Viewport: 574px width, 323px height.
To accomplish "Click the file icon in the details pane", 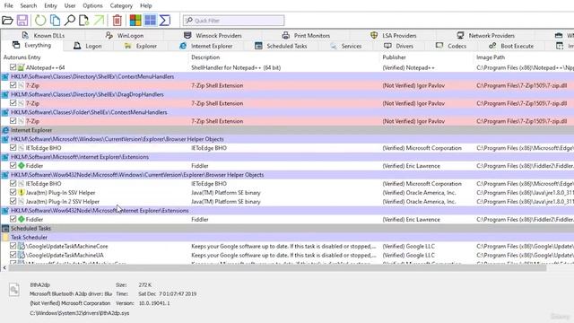I will point(14,290).
